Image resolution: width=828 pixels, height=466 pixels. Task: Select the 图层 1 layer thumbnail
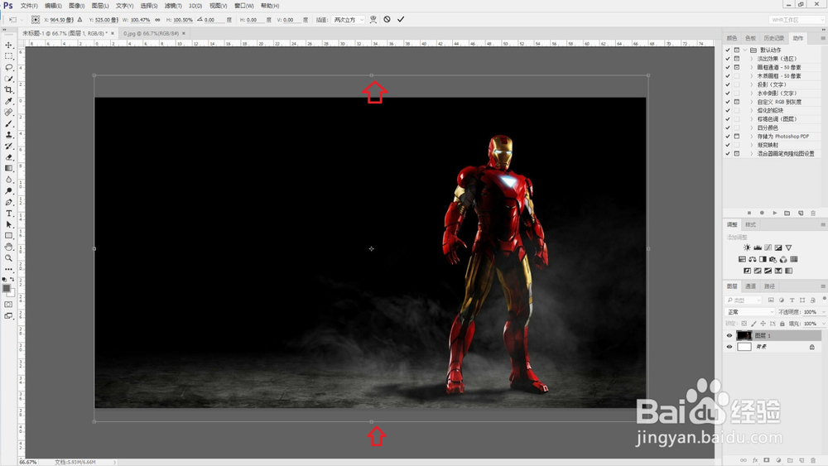[744, 336]
